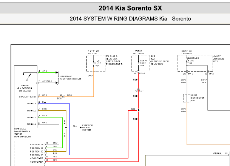Click the "SMART JUNCTION BOX" label
Image resolution: width=230 pixels, height=166 pixels.
[218, 59]
